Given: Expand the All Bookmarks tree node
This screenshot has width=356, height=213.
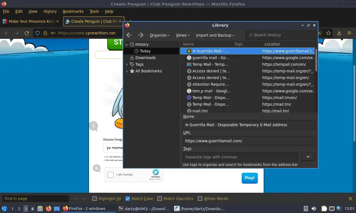Looking at the screenshot, I should tap(127, 71).
